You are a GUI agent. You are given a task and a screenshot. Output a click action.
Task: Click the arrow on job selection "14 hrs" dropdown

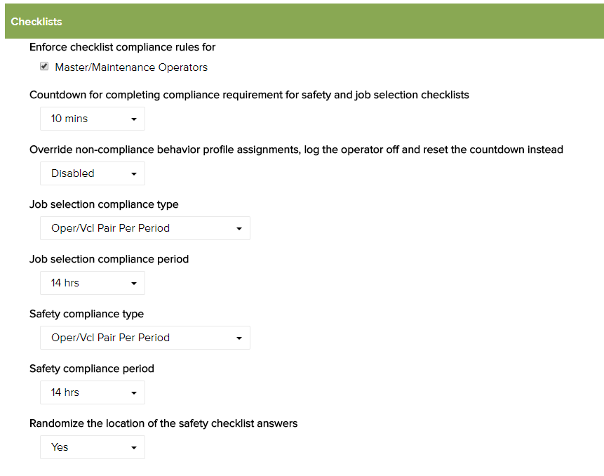[135, 282]
